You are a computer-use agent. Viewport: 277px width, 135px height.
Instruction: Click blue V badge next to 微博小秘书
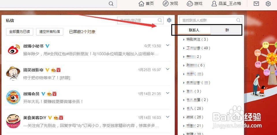tap(47, 46)
